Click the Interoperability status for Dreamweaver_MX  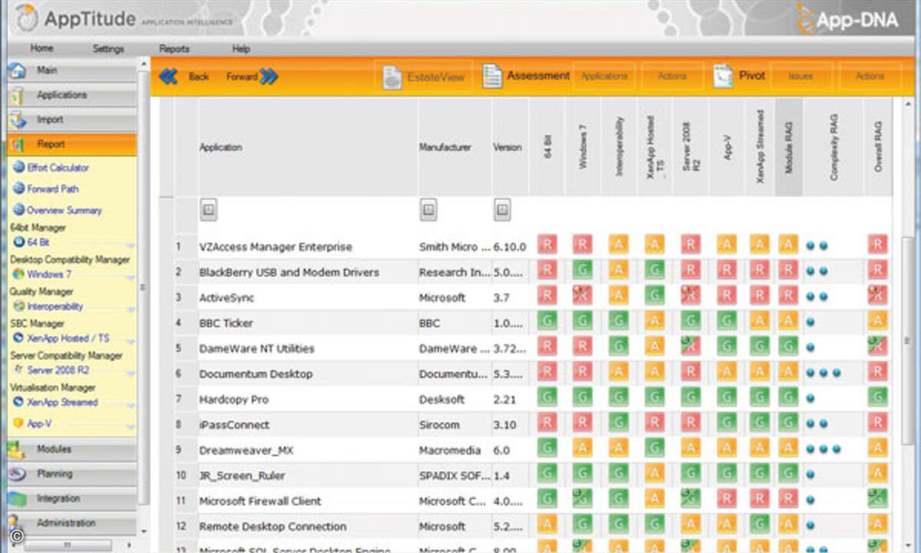click(619, 449)
